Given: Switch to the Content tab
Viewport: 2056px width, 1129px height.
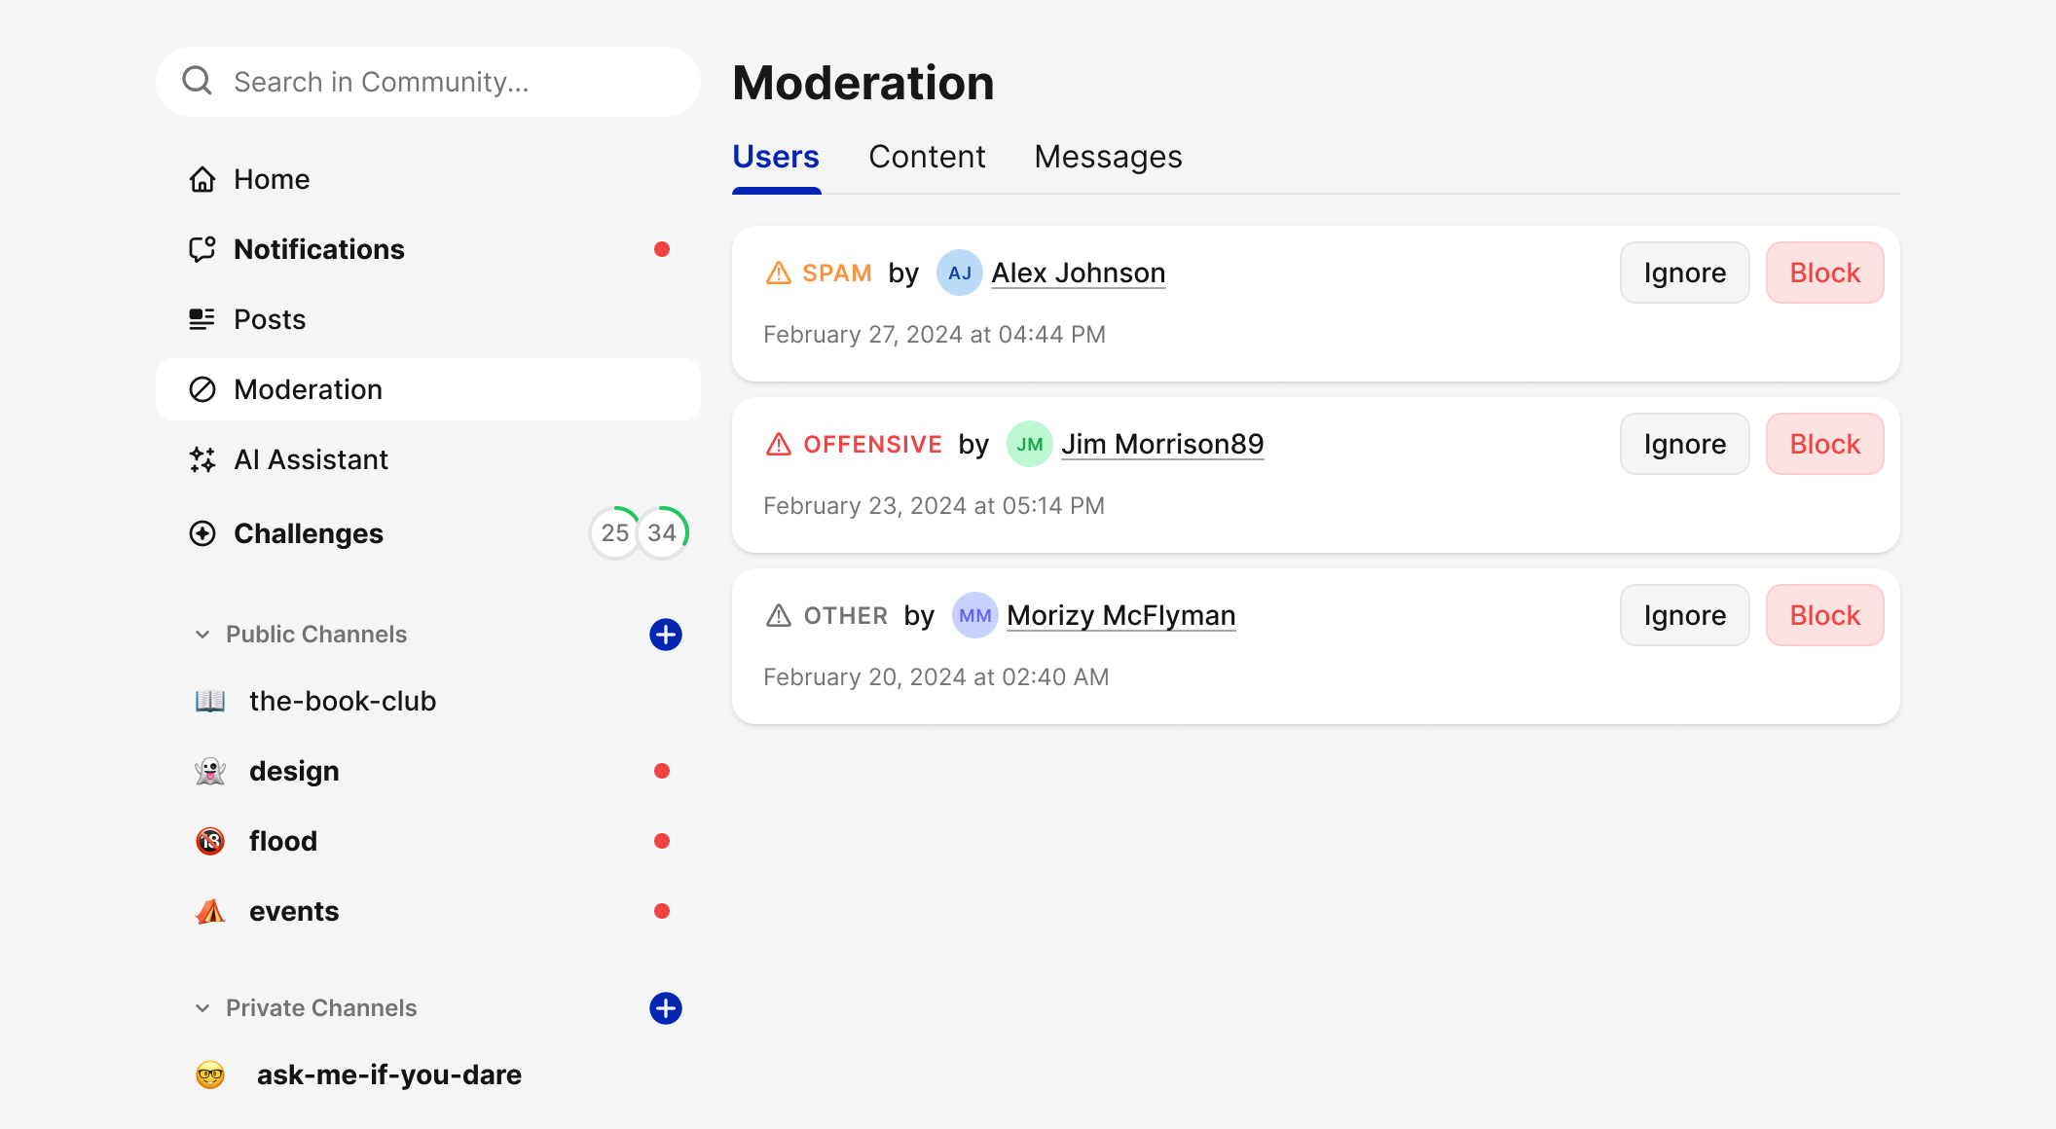Looking at the screenshot, I should 927,157.
